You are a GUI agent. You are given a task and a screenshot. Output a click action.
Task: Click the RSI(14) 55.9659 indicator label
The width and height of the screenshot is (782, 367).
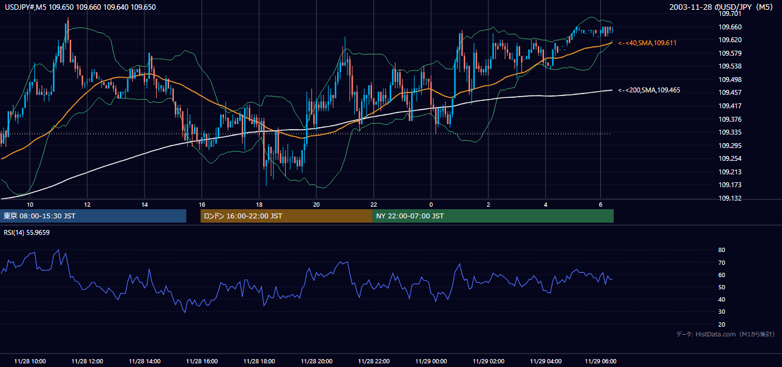point(27,232)
